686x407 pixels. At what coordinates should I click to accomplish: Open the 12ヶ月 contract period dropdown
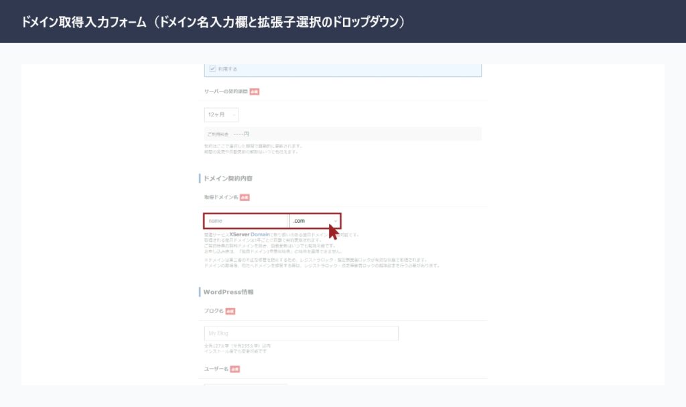pos(221,114)
